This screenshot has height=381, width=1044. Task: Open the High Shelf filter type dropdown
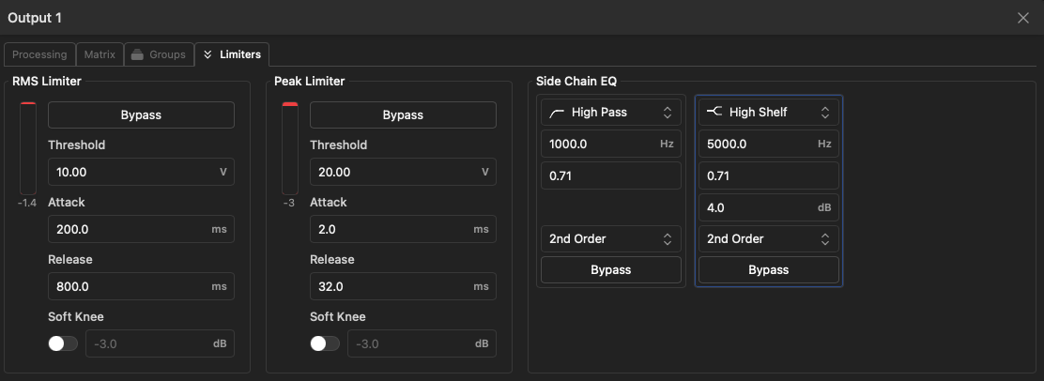768,113
